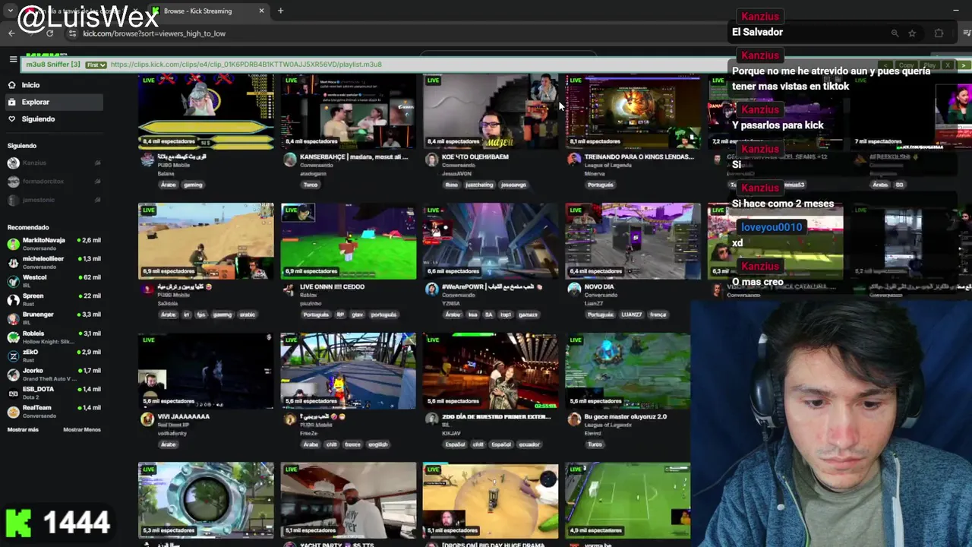972x547 pixels.
Task: Open the YACHT PARTY stream thumbnail
Action: tap(348, 500)
